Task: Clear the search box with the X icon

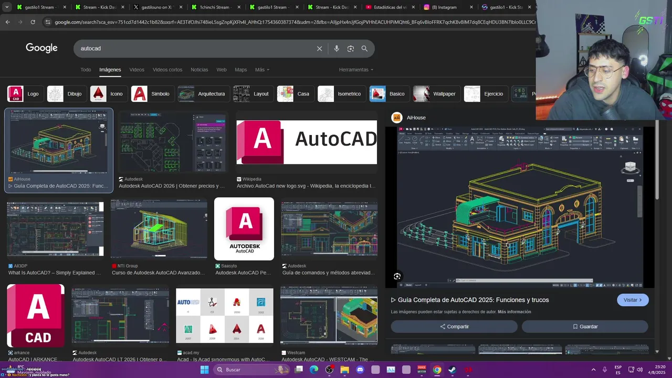Action: [x=319, y=48]
